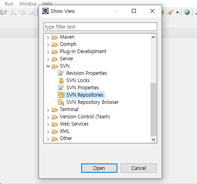The height and width of the screenshot is (184, 197).
Task: Expand the Version Control (Team) category
Action: [48, 117]
